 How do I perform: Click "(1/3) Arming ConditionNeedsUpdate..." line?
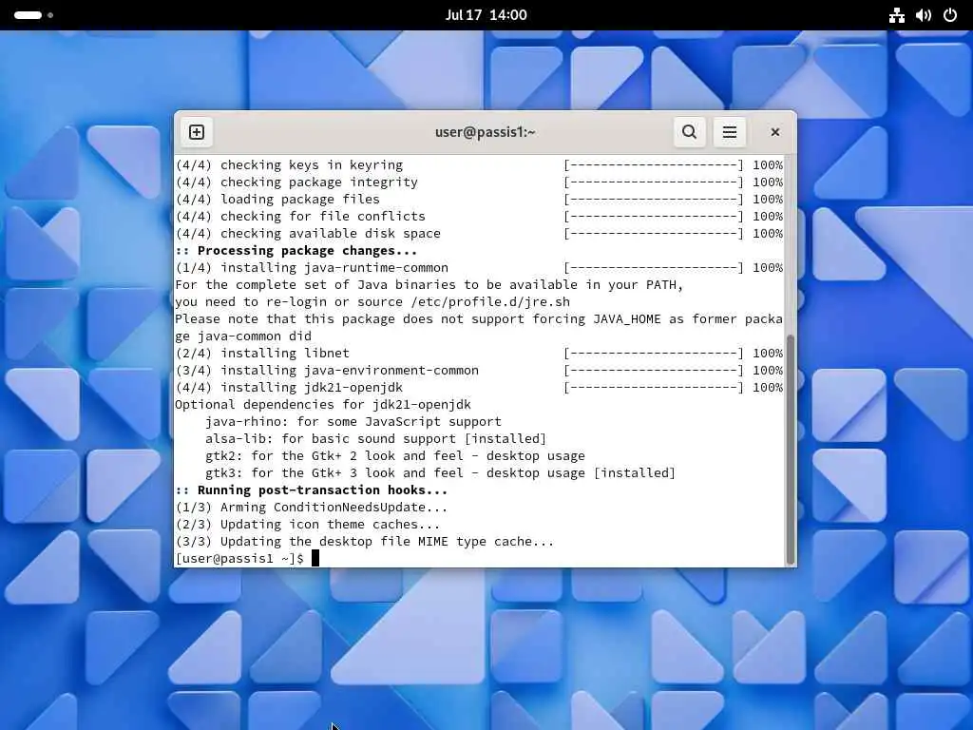(311, 508)
